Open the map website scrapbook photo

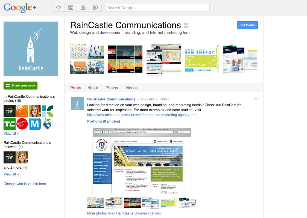click(164, 59)
